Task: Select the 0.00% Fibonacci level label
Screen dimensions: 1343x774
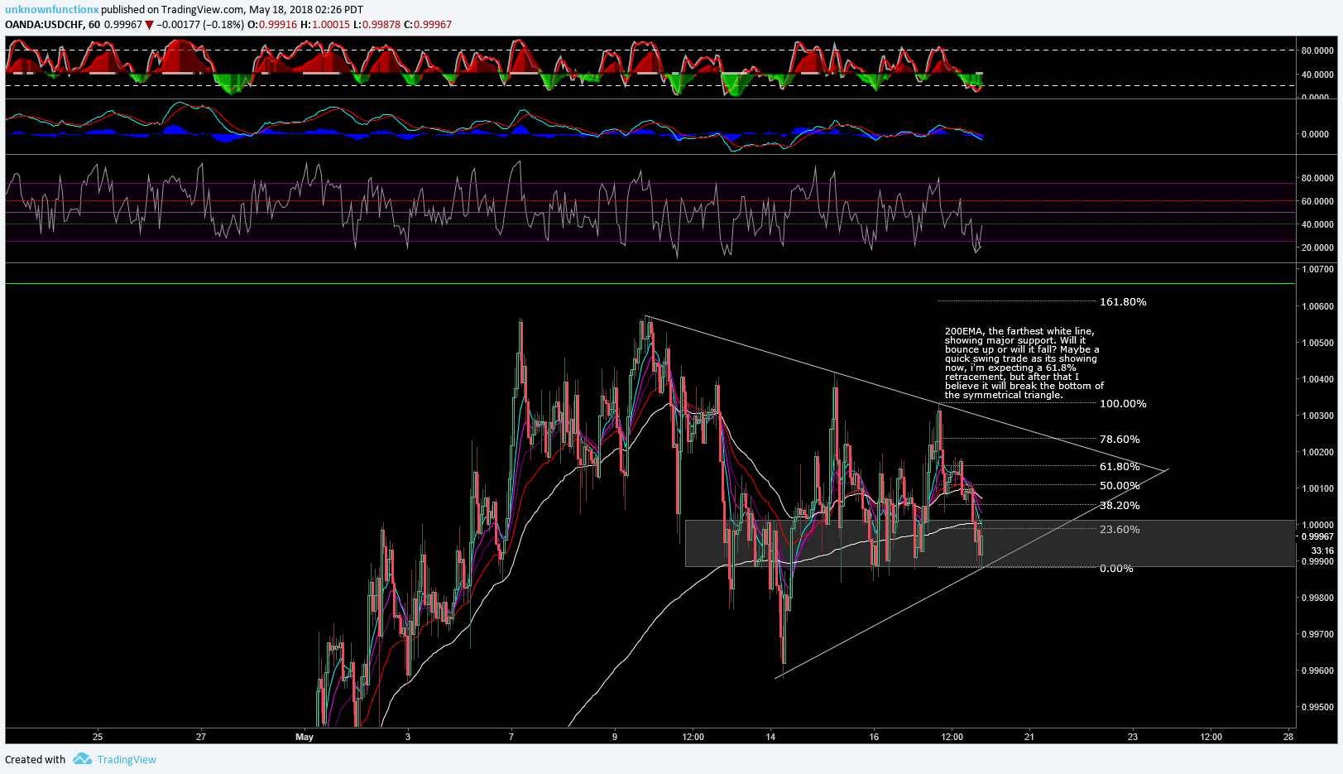Action: (1116, 569)
